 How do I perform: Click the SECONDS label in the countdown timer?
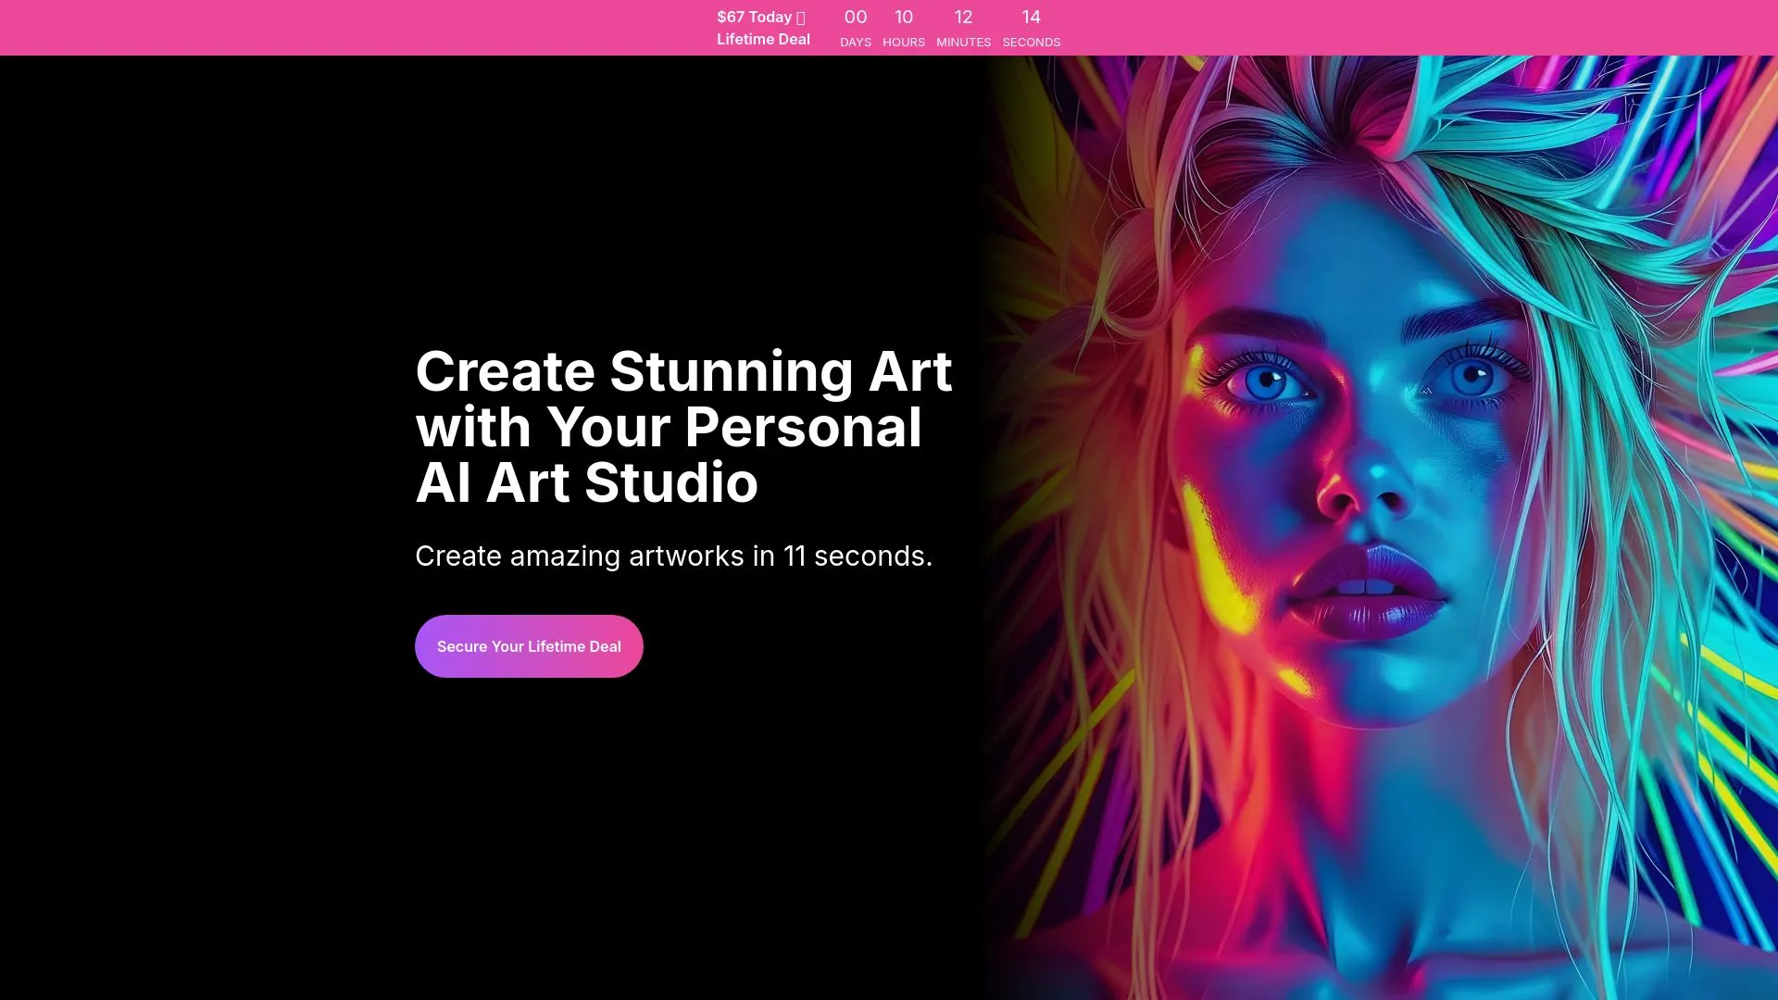click(x=1031, y=42)
